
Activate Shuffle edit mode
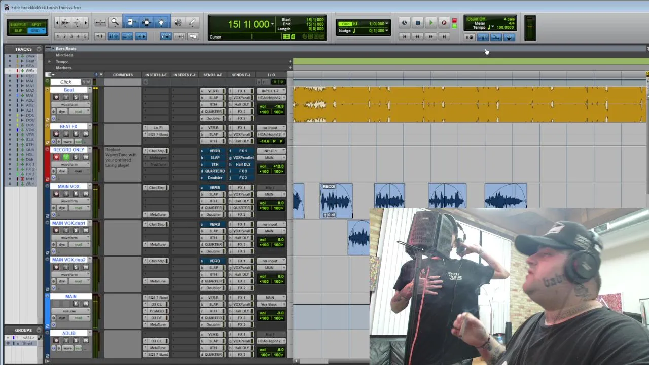(18, 25)
